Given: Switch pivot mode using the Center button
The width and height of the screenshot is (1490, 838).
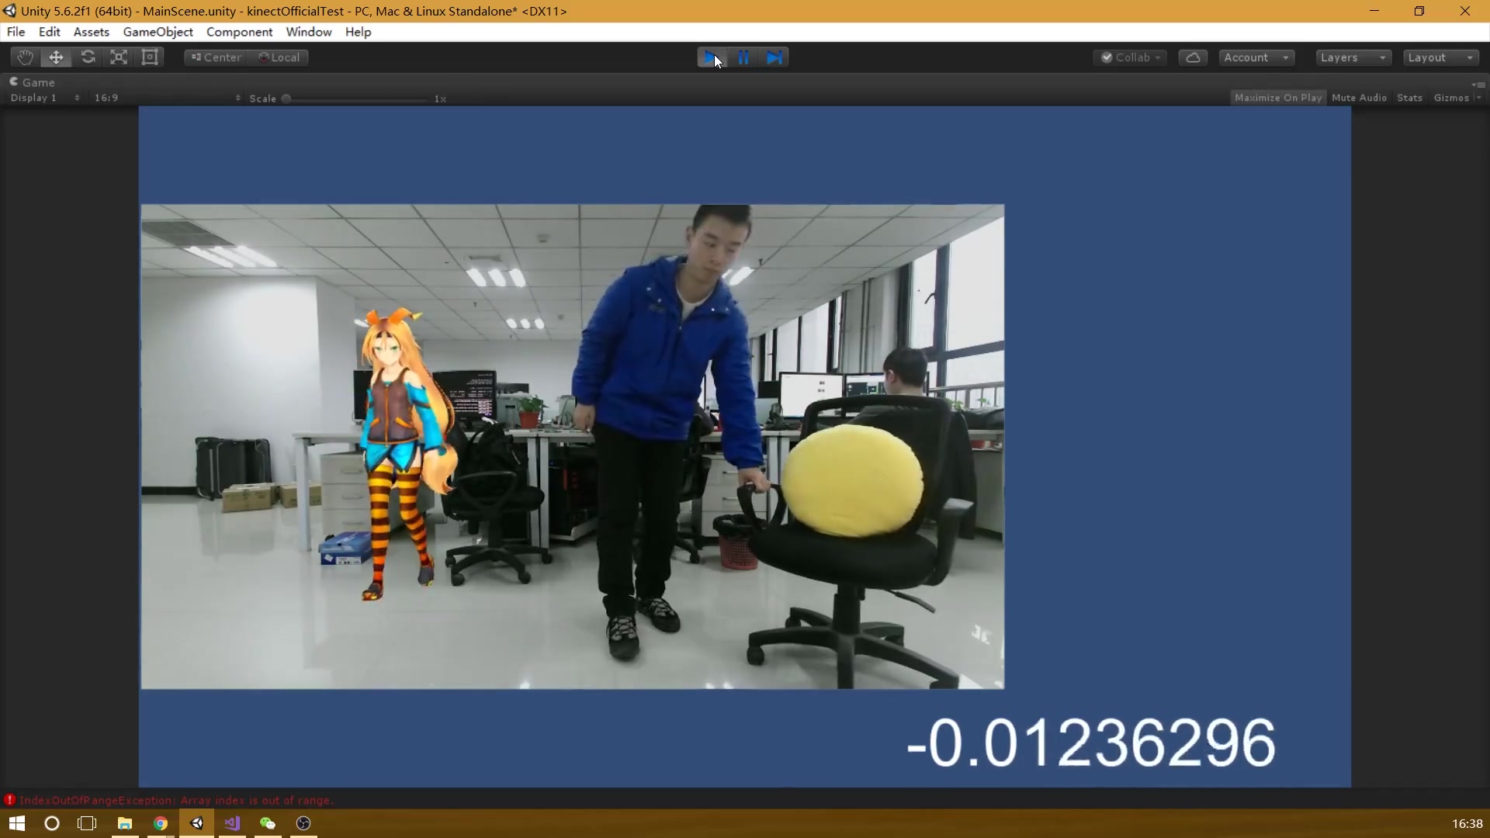Looking at the screenshot, I should tap(215, 57).
